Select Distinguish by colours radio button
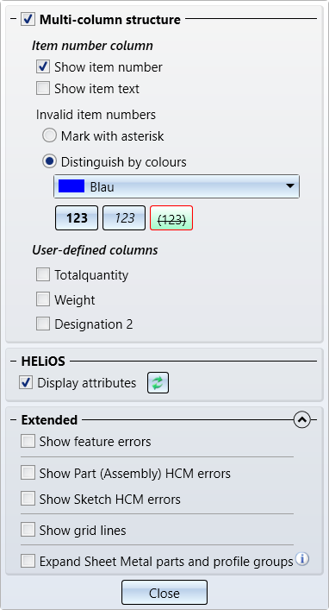The width and height of the screenshot is (329, 610). 49,161
